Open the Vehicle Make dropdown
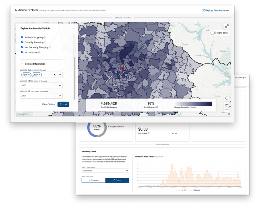This screenshot has width=259, height=204. point(41,85)
